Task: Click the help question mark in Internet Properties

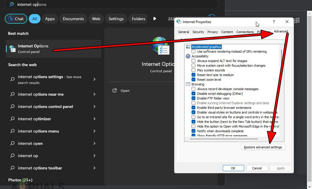Action: point(273,22)
